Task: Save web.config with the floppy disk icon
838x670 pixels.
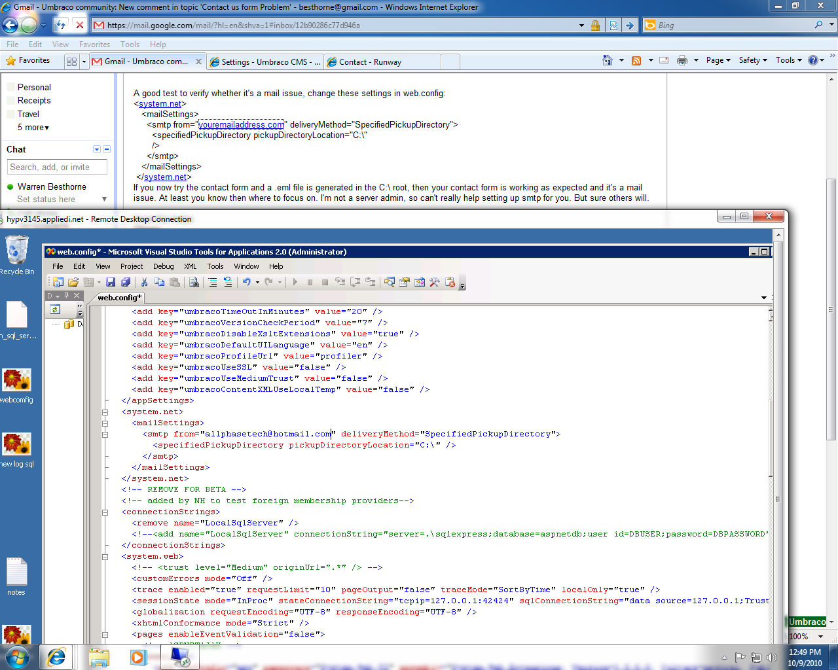Action: point(111,282)
